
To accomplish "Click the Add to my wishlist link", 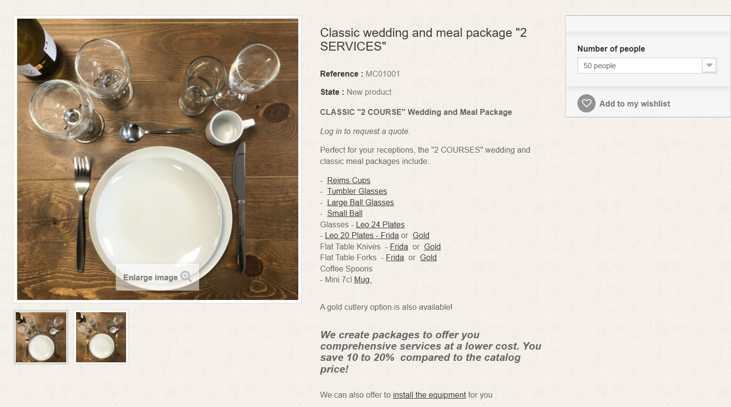I will [x=634, y=104].
